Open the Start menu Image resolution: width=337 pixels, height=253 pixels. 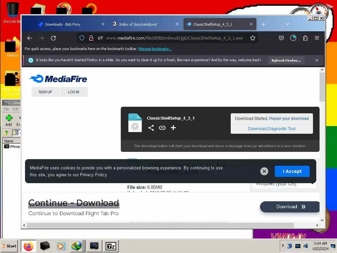10,246
